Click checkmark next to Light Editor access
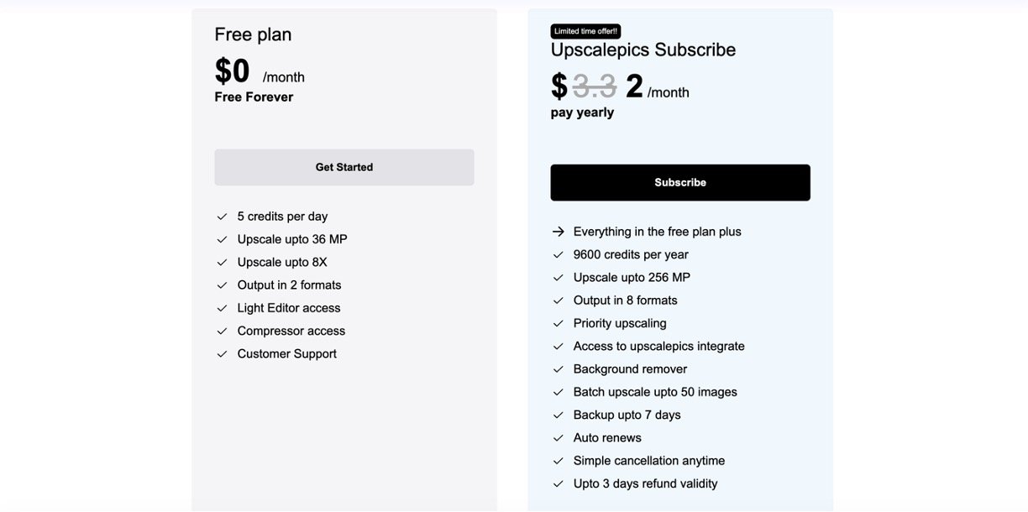The width and height of the screenshot is (1028, 512). (x=222, y=308)
